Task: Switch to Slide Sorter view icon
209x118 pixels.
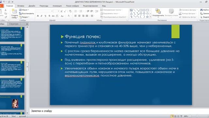Action: pos(175,116)
